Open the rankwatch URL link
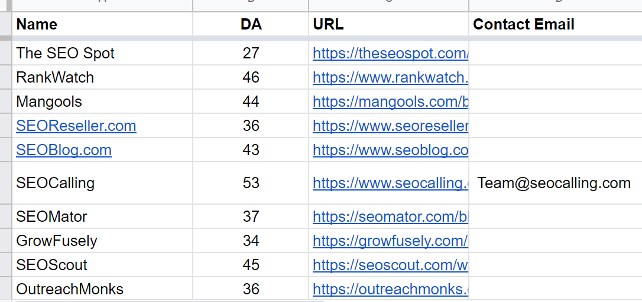Viewport: 642px width, 302px height. [391, 77]
